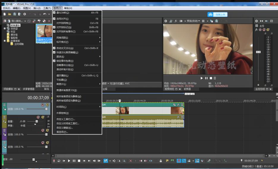
Task: Delete the selection with the red X tool
Action: pos(131,161)
